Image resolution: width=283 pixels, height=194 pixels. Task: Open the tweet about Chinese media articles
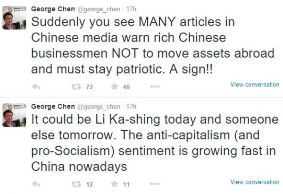(153, 45)
